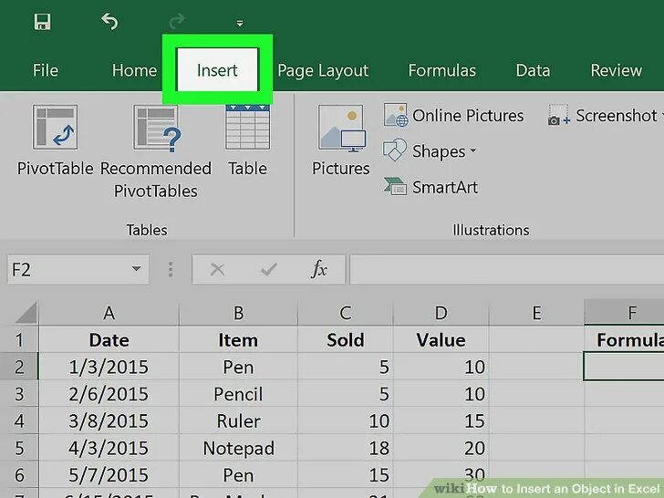Click the Online Pictures button
The height and width of the screenshot is (498, 664).
pos(453,115)
